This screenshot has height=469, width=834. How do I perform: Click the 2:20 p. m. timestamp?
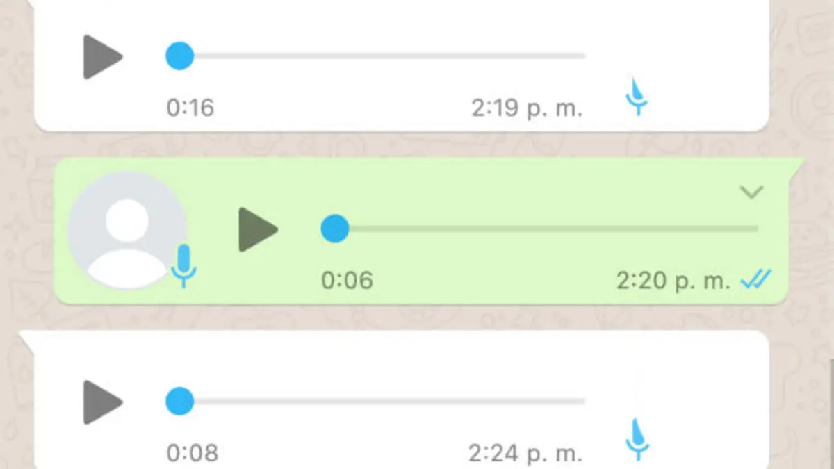(x=673, y=281)
